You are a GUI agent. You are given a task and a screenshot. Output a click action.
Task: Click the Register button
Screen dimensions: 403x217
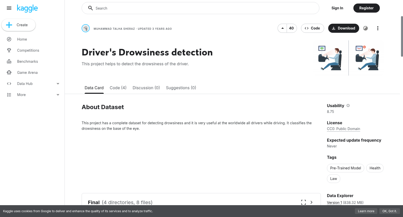click(x=366, y=8)
